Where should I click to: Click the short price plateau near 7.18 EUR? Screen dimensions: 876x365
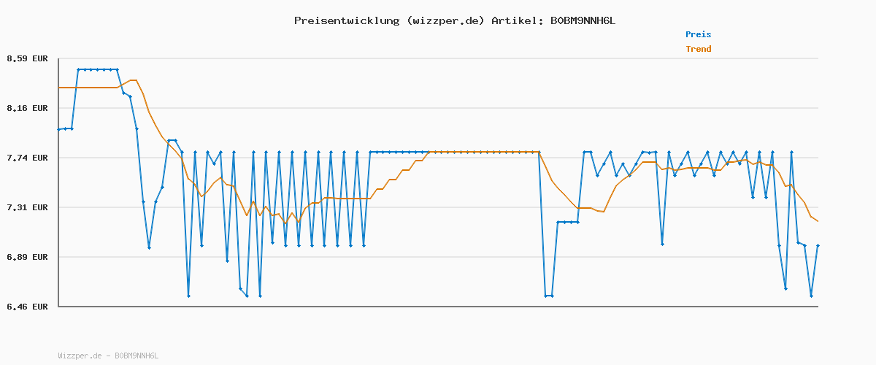[568, 222]
